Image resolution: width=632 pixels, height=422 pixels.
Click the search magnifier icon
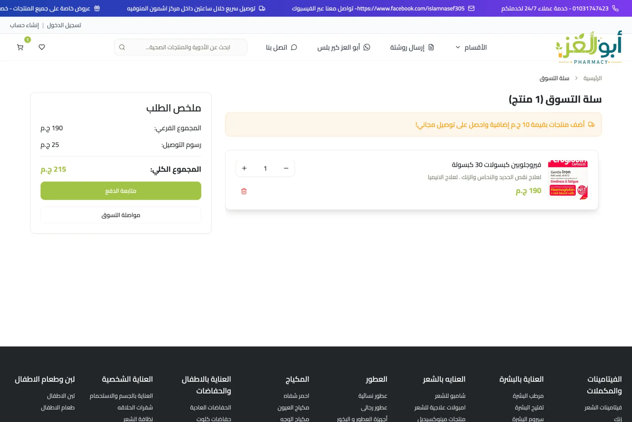click(x=122, y=47)
